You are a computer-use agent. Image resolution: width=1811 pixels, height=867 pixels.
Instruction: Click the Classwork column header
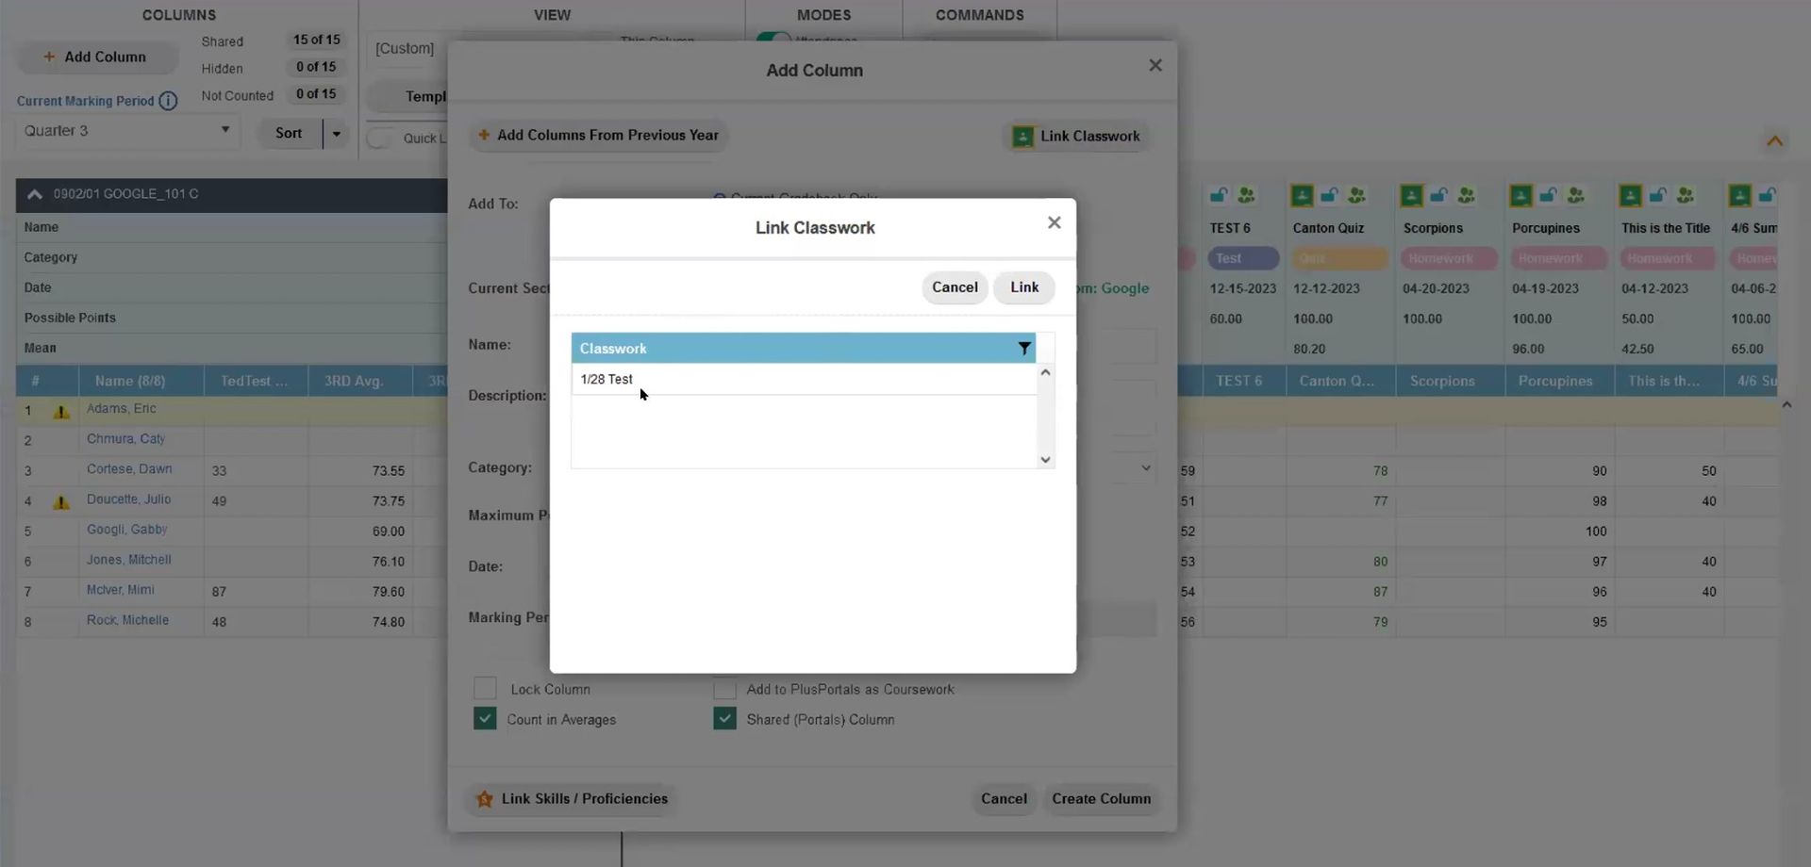pos(803,349)
